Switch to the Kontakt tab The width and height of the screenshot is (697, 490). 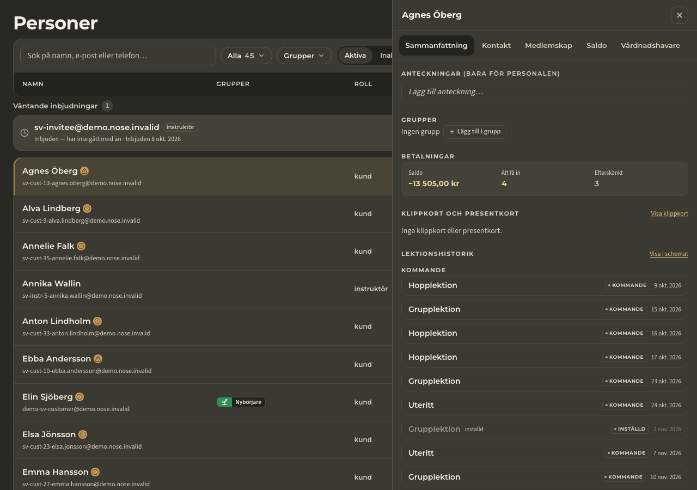[x=497, y=46]
